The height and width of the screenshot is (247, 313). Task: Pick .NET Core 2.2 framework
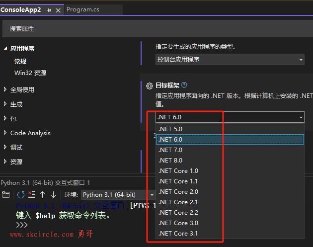pos(230,212)
